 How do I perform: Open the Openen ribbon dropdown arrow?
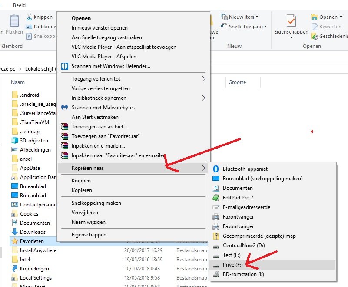tap(341, 17)
